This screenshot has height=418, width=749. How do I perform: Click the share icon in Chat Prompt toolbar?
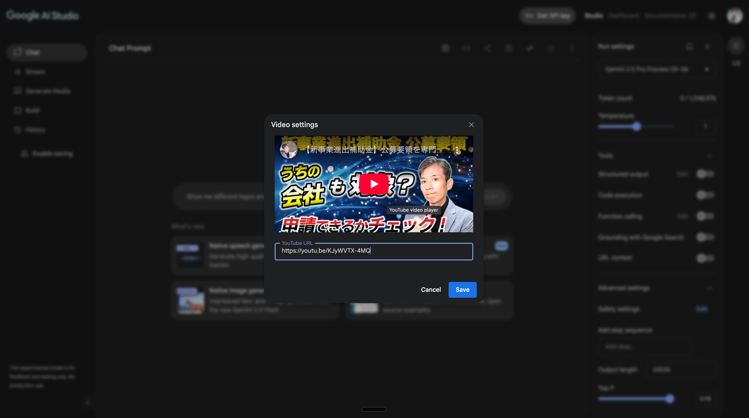click(487, 48)
